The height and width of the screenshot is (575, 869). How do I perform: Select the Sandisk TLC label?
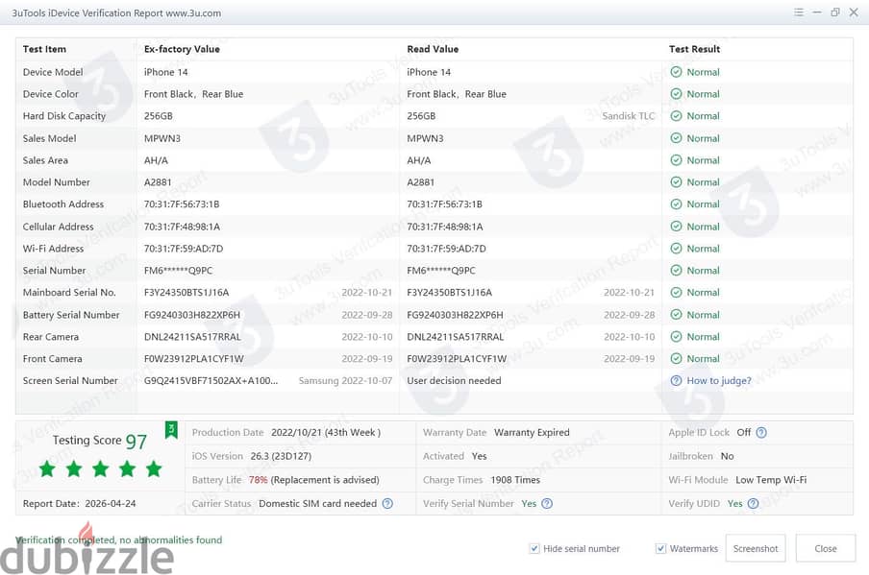pos(629,116)
